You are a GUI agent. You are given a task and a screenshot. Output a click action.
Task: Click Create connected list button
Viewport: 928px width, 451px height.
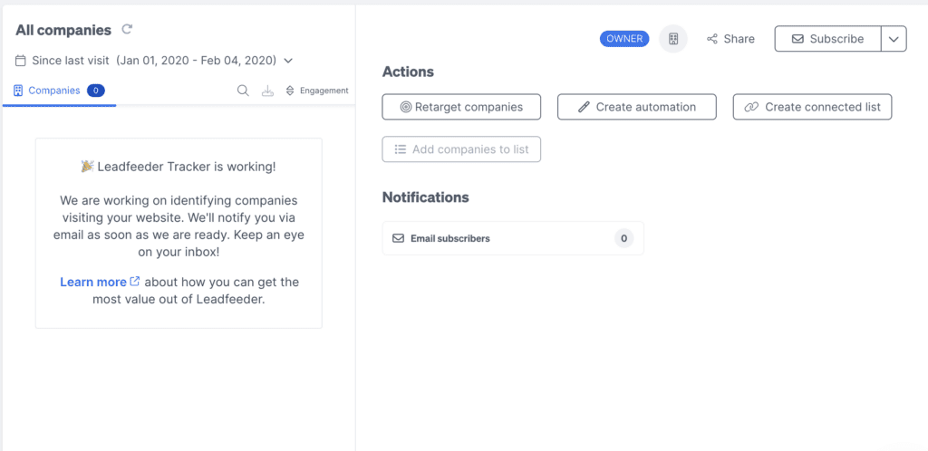(812, 107)
